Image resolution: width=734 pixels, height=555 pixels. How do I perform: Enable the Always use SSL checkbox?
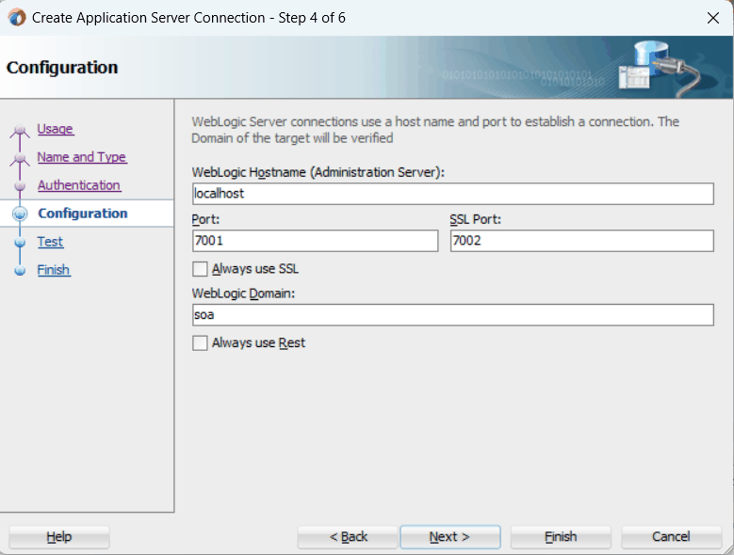pyautogui.click(x=200, y=269)
